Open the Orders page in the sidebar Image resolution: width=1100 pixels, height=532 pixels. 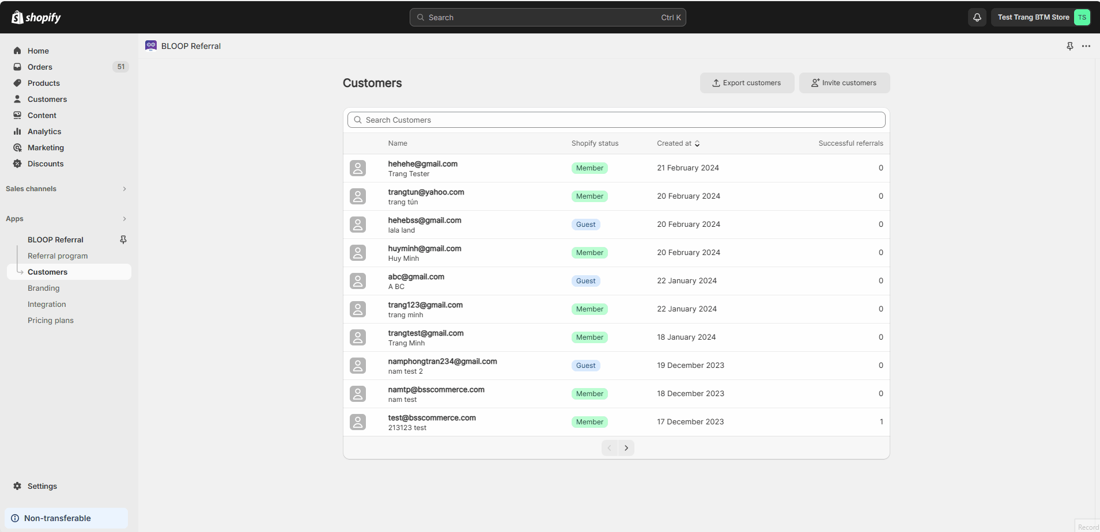[x=40, y=67]
